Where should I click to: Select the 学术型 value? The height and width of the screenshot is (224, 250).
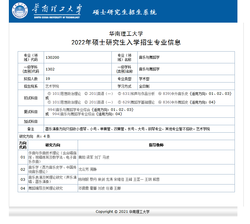[144, 79]
